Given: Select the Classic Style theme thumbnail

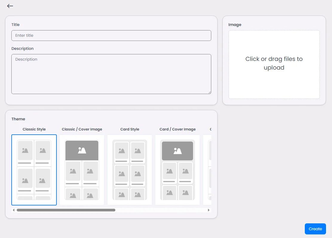Looking at the screenshot, I should pos(34,170).
